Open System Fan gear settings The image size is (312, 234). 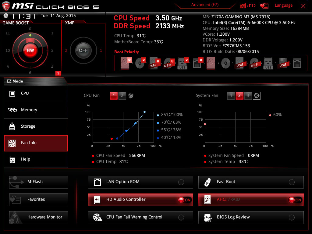257,96
